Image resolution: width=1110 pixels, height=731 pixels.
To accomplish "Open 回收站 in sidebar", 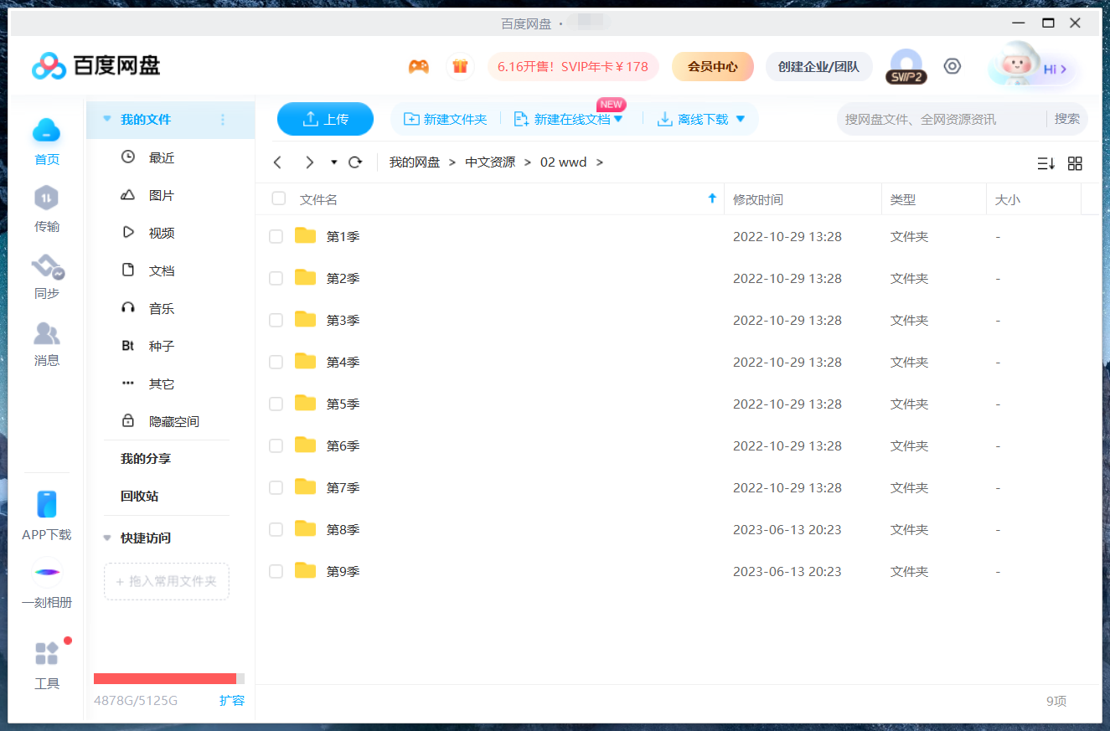I will click(139, 497).
